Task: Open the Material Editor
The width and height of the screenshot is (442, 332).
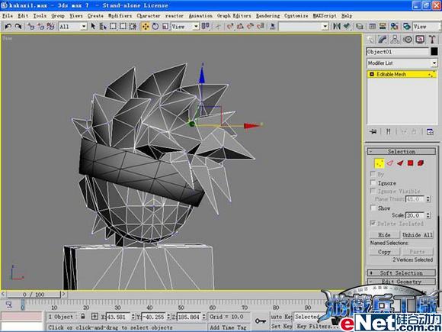Action: 394,26
